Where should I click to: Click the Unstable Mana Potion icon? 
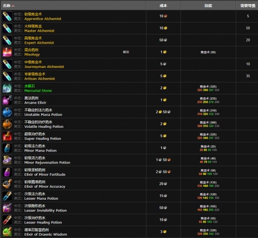coord(7,112)
